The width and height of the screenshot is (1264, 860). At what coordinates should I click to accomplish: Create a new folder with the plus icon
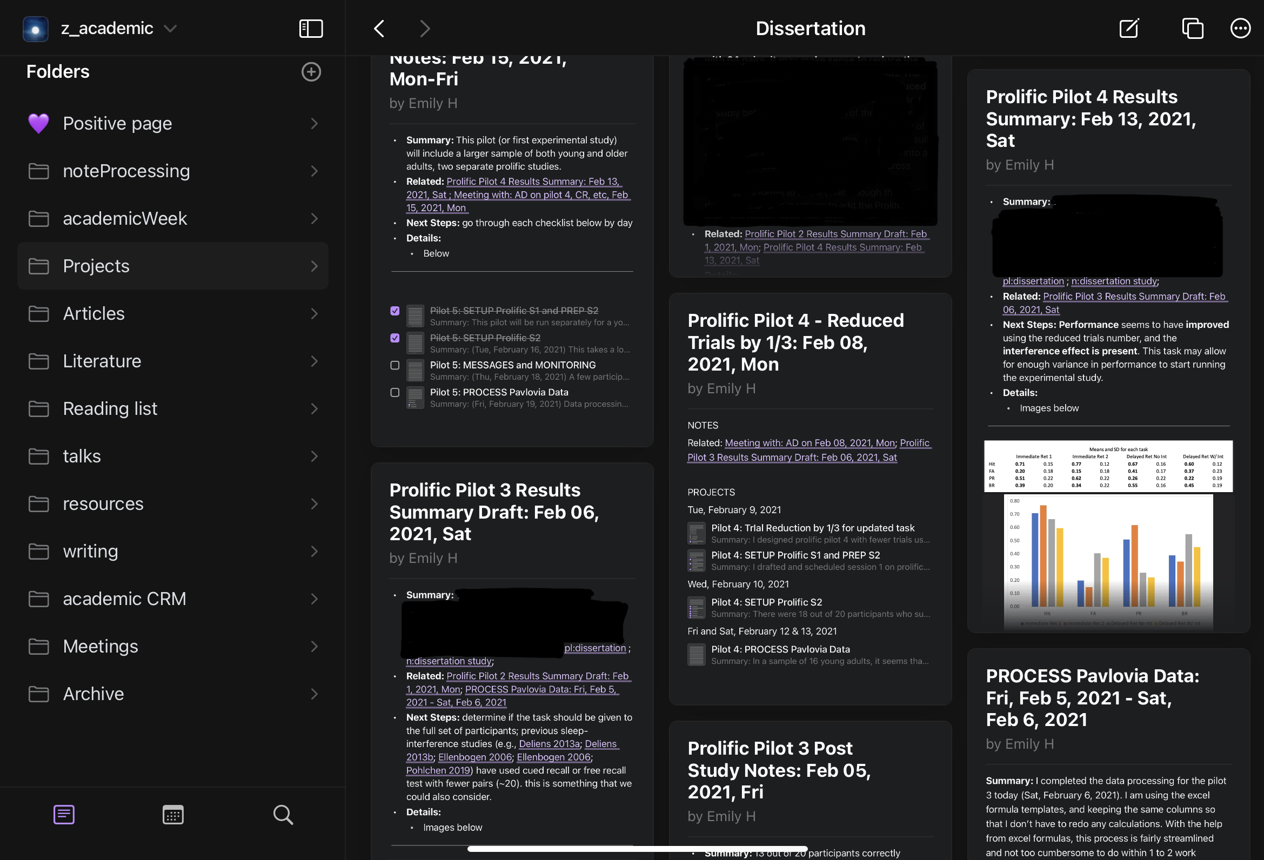311,71
